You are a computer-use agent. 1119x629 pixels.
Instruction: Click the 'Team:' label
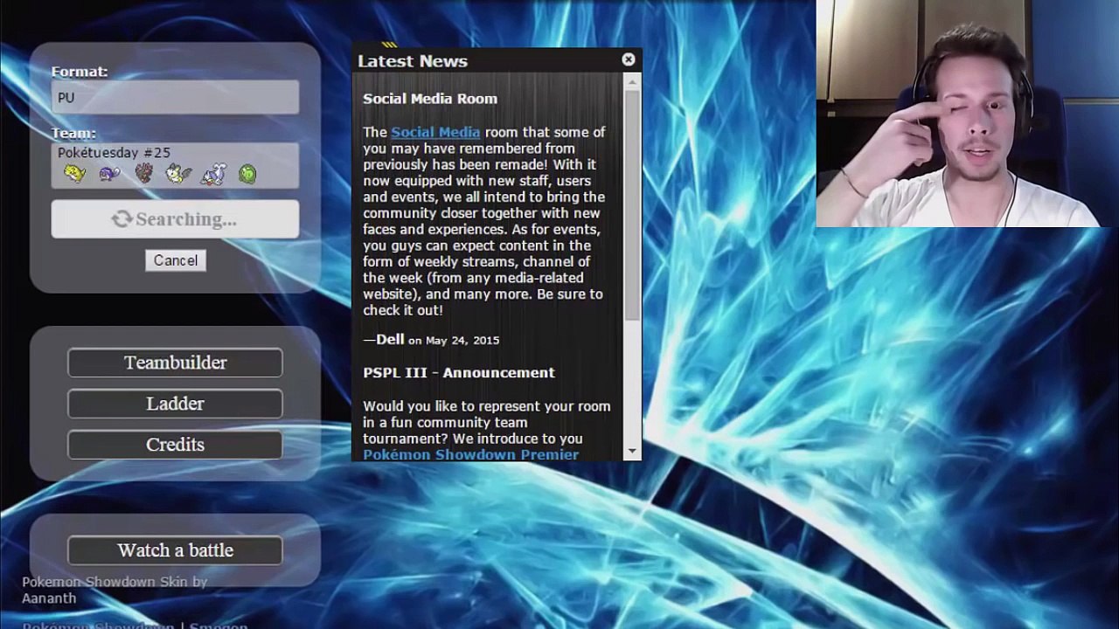coord(73,133)
